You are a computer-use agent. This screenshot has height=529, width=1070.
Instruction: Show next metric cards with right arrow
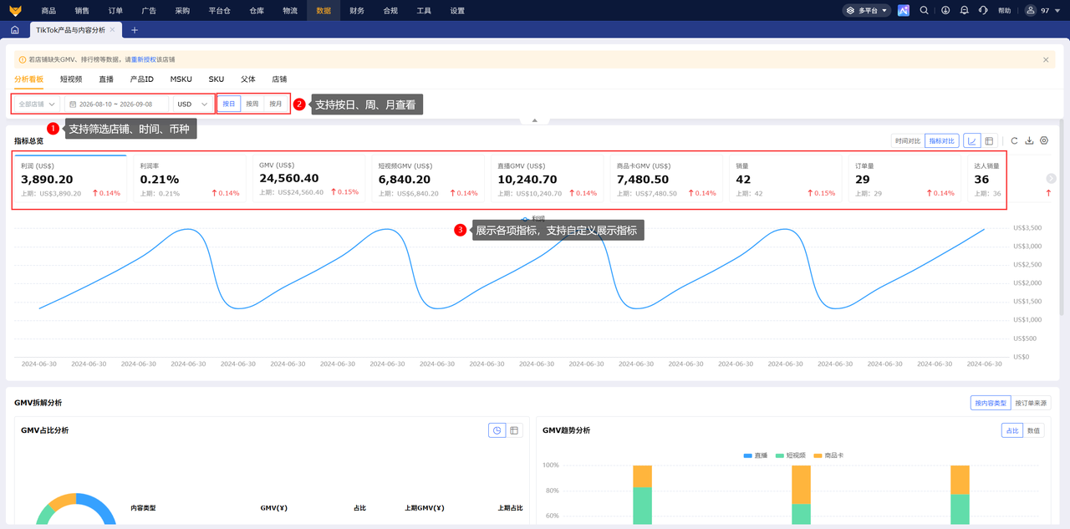(1051, 178)
